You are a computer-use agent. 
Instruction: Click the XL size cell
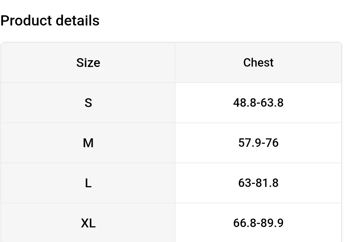[x=88, y=223]
